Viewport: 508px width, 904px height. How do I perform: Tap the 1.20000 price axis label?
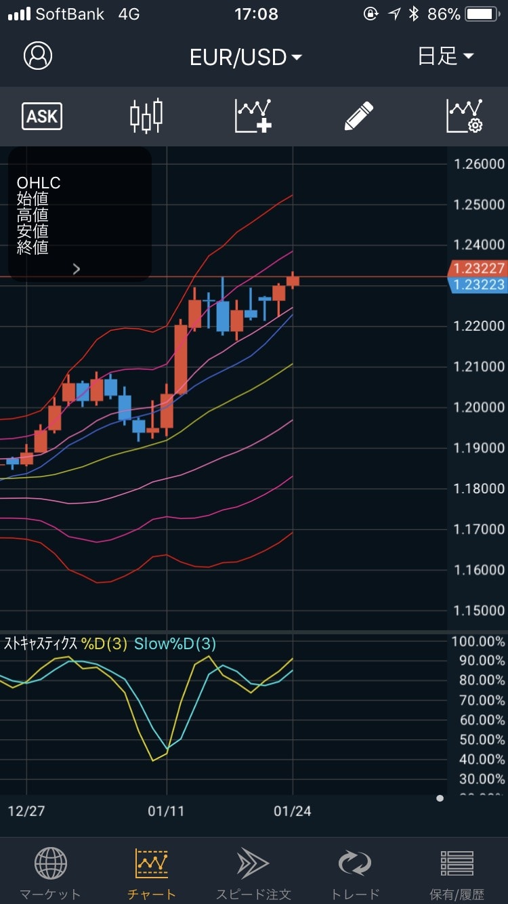tap(480, 407)
